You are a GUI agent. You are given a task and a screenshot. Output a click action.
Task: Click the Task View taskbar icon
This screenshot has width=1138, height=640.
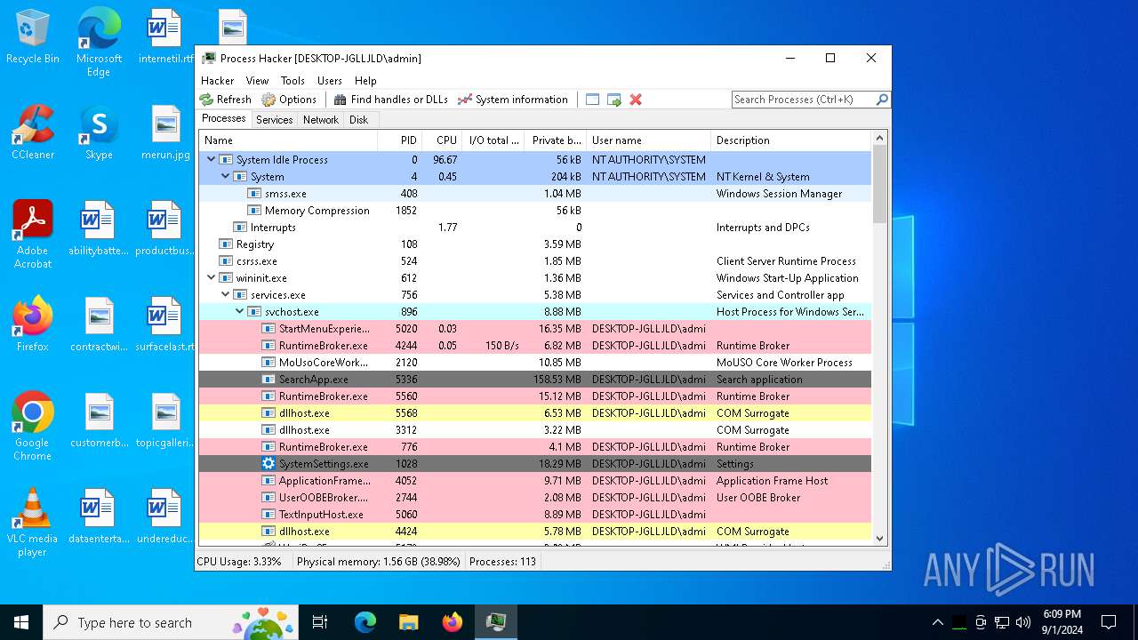[x=320, y=622]
